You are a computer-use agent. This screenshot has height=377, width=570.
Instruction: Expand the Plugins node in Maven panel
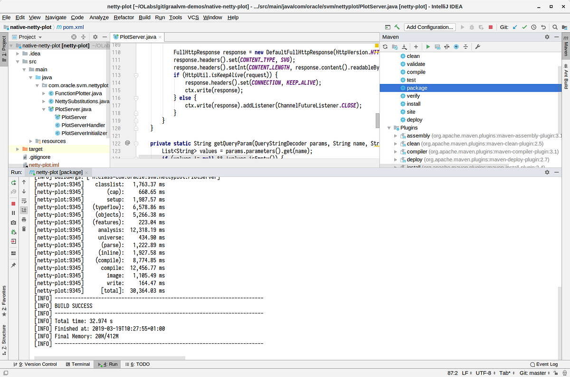[389, 128]
